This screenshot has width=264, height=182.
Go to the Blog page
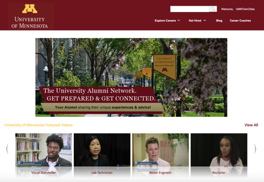pos(219,20)
